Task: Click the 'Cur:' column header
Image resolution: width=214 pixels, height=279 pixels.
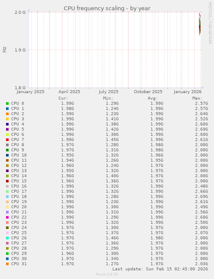Action: (63, 98)
